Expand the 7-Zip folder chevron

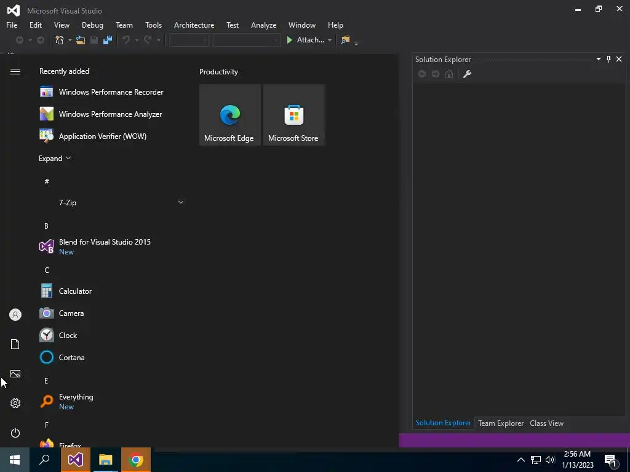pyautogui.click(x=181, y=202)
